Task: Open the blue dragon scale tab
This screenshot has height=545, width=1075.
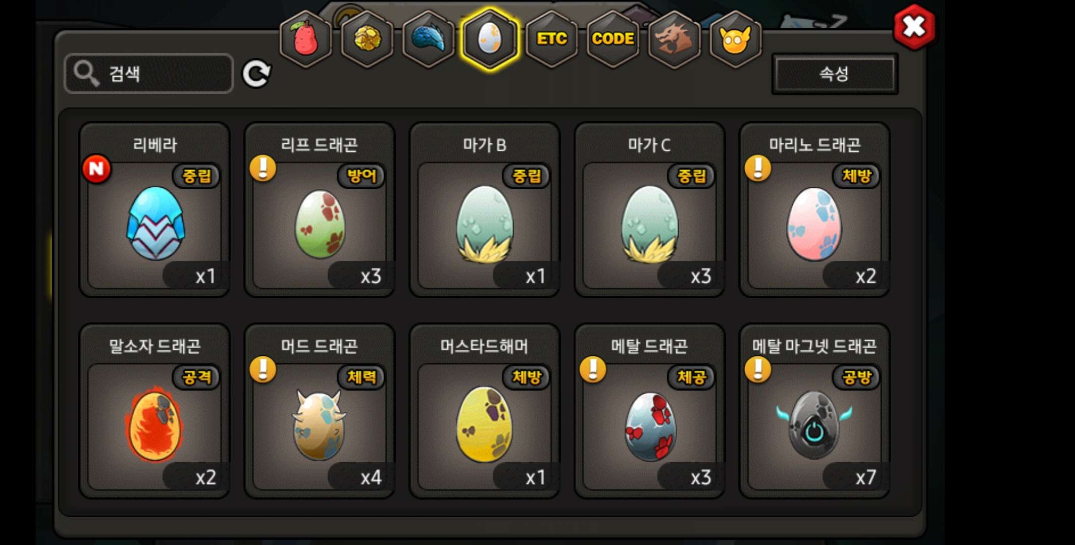Action: click(x=428, y=39)
